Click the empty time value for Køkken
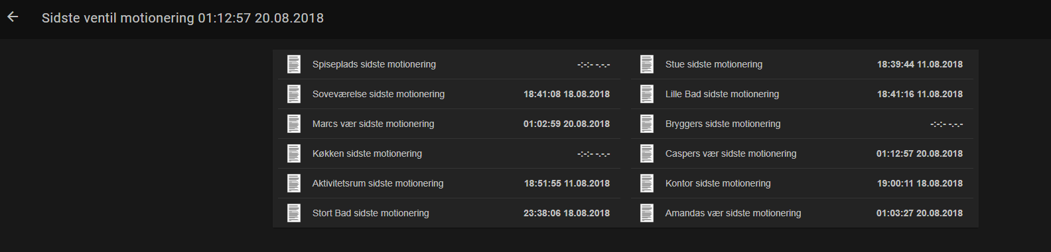 point(594,154)
